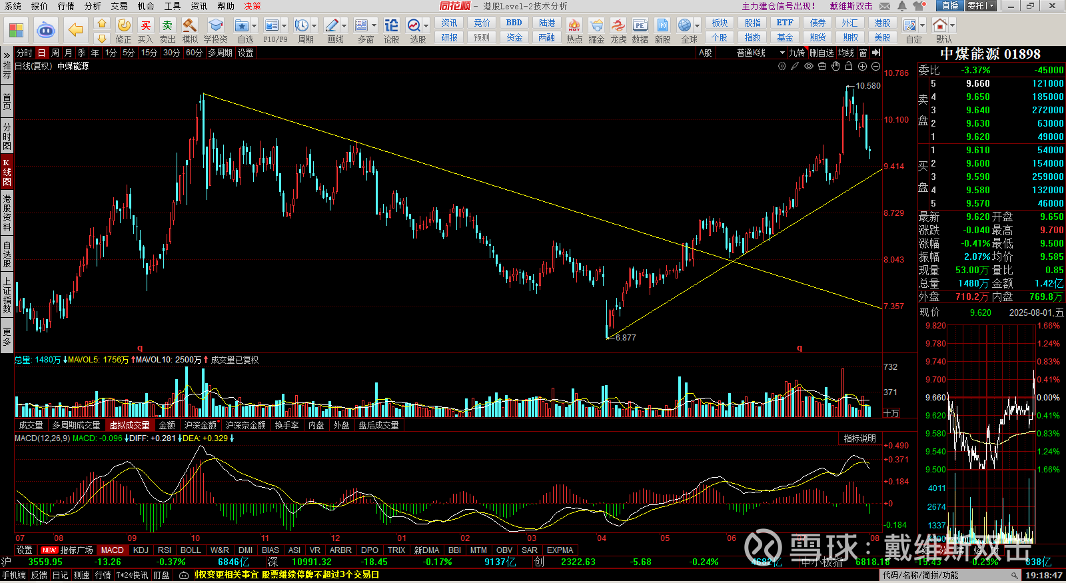1066x583 pixels.
Task: Click the quill pen icon above chart
Action: [795, 66]
